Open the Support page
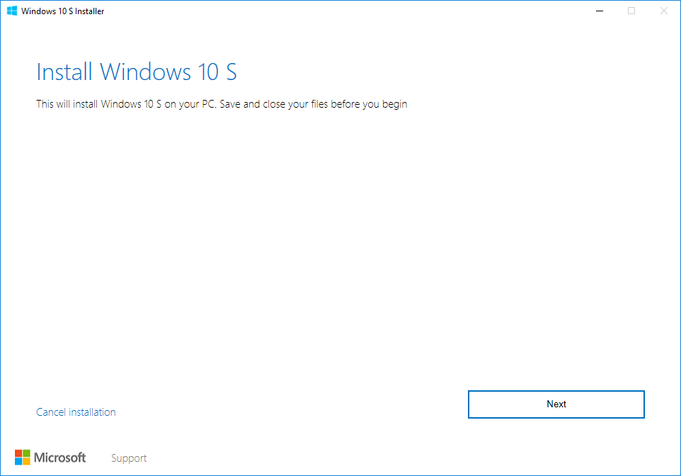Viewport: 681px width, 476px height. coord(128,458)
